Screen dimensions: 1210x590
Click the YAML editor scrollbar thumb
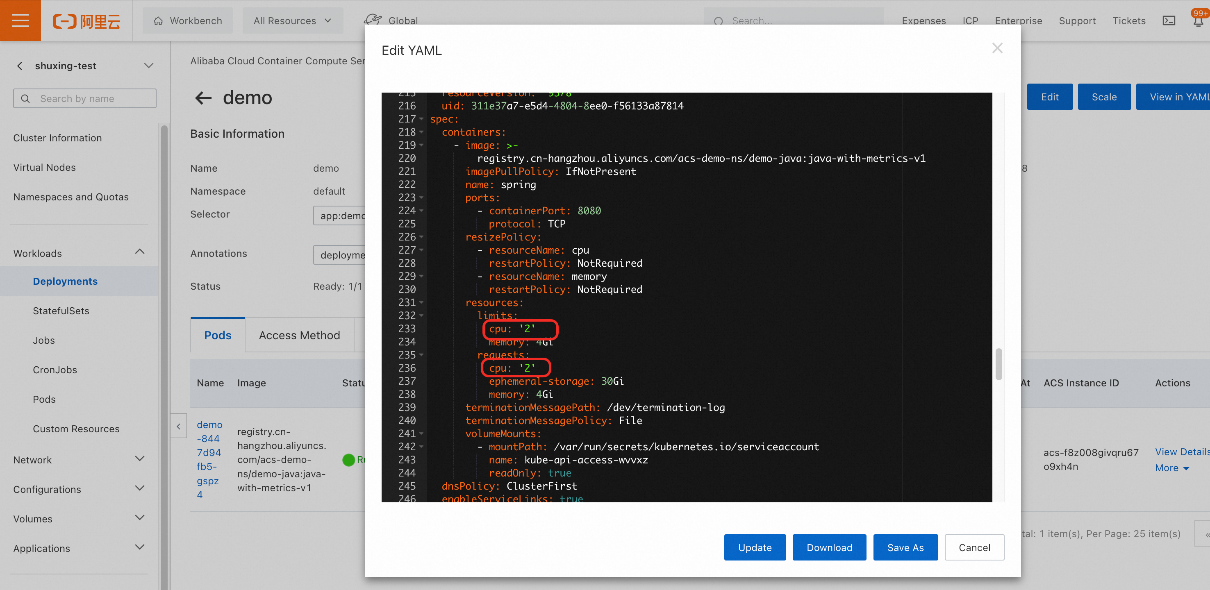tap(998, 364)
